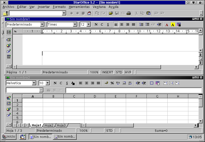Click the percent number format icon
The height and width of the screenshot is (142, 205).
(112, 83)
